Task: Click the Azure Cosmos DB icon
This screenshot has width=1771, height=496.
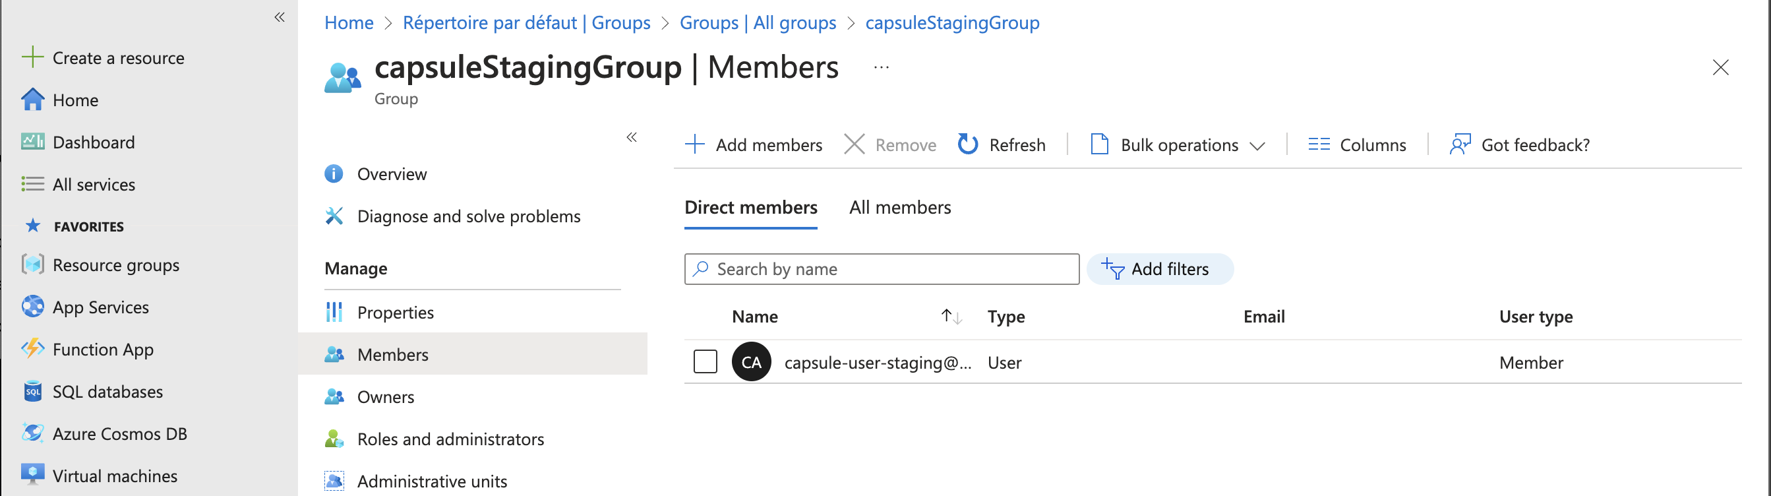Action: click(32, 433)
